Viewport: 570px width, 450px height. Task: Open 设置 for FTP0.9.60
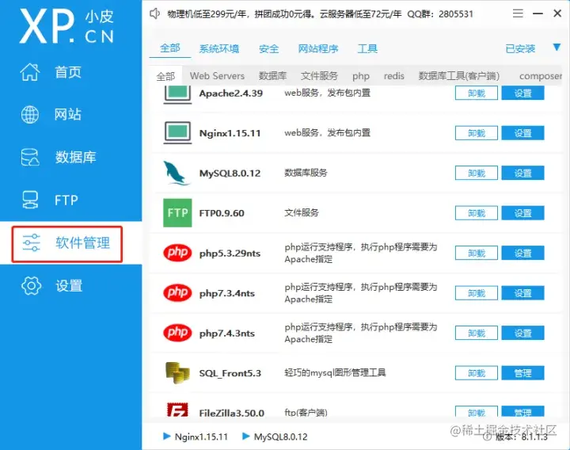pyautogui.click(x=522, y=213)
